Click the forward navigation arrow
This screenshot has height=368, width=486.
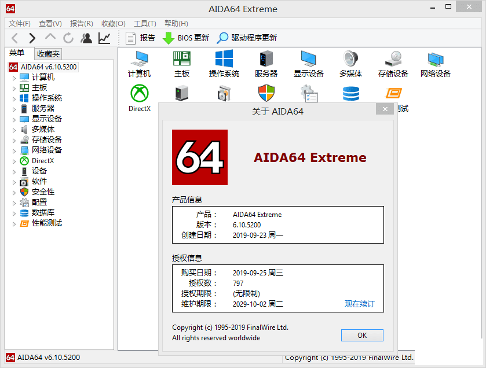[x=32, y=38]
